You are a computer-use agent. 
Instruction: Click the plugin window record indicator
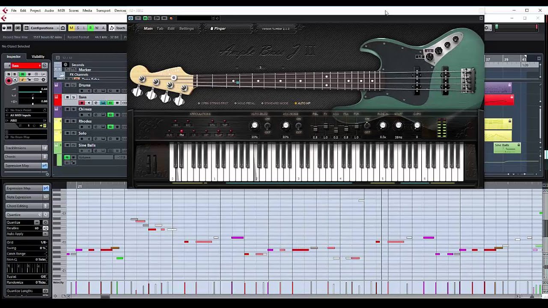point(171,18)
